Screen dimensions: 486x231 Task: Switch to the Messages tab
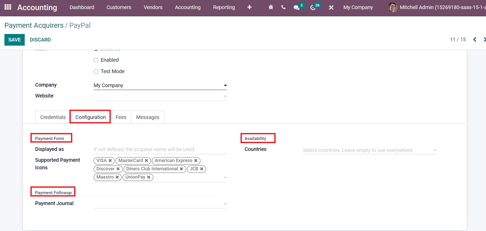148,117
